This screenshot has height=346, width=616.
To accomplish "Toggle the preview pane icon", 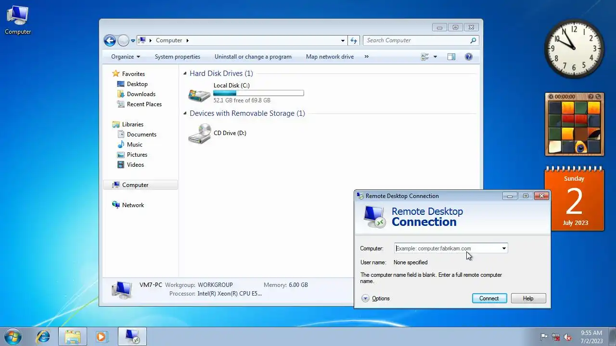I will pos(451,57).
